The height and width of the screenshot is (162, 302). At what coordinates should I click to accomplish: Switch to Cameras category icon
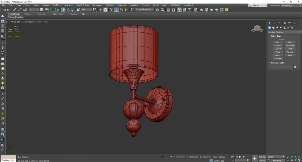pos(281,28)
